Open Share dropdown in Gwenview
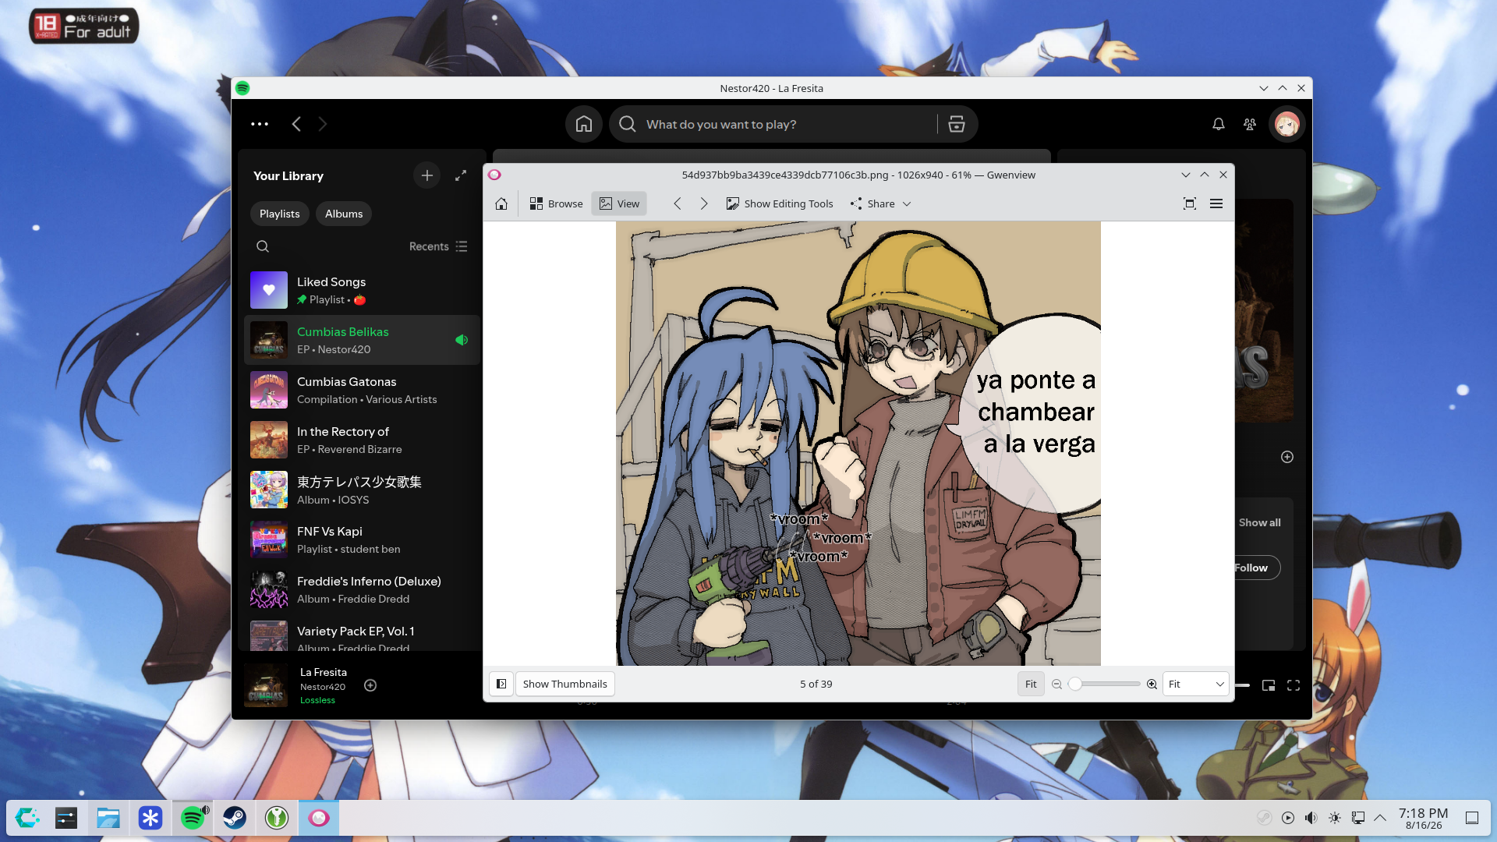 [x=881, y=204]
